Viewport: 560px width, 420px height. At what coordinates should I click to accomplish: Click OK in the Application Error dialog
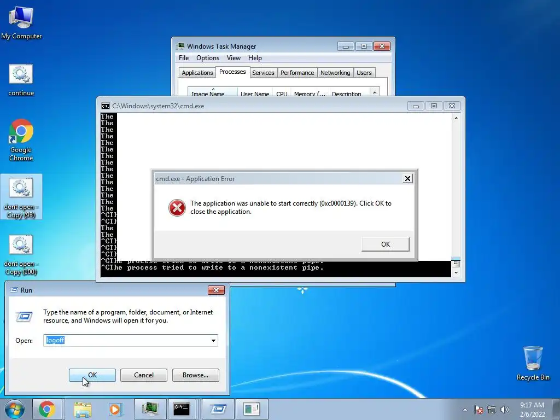pos(386,244)
